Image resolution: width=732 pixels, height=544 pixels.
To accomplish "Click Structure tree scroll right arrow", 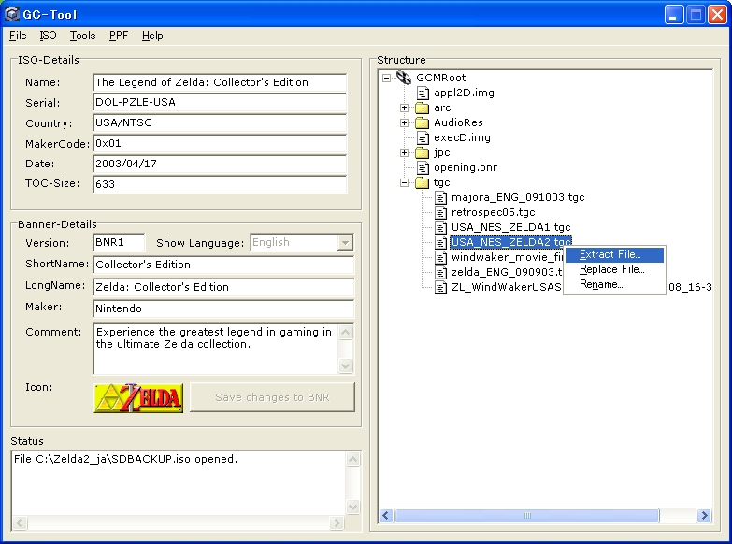I will (704, 516).
